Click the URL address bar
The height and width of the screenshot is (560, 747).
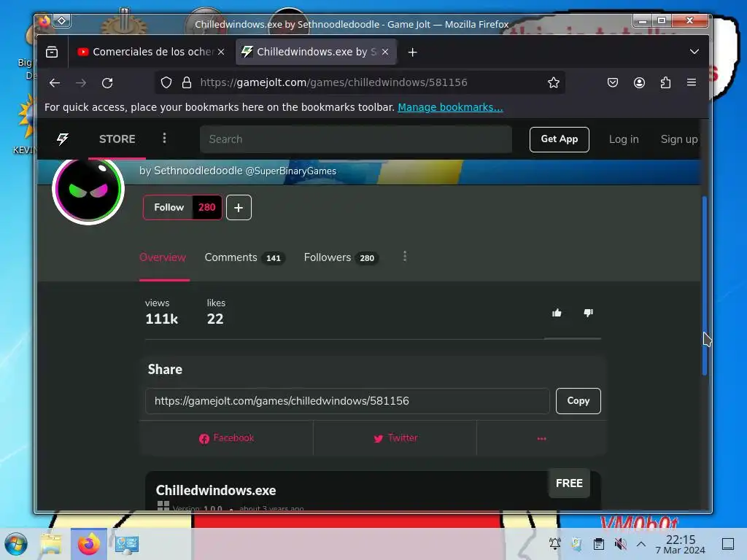pyautogui.click(x=362, y=83)
